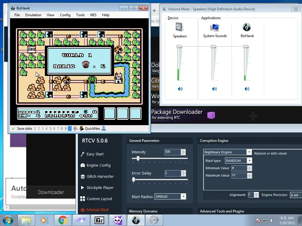Click the Error Delay value field

coord(173,173)
